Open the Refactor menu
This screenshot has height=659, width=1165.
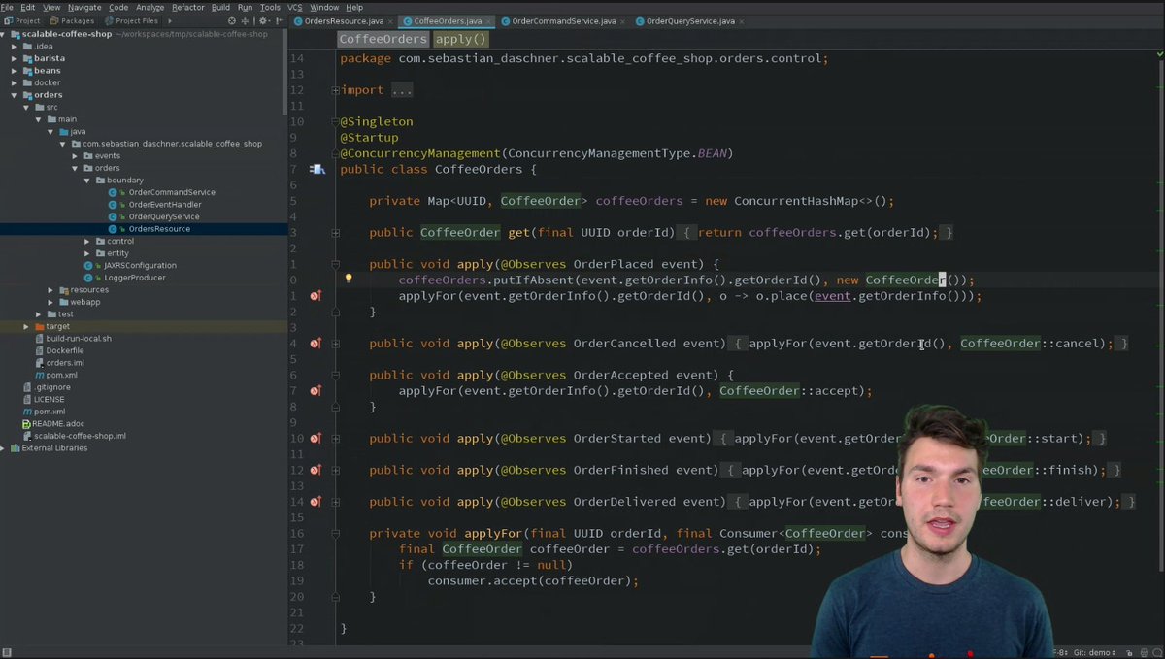[188, 7]
